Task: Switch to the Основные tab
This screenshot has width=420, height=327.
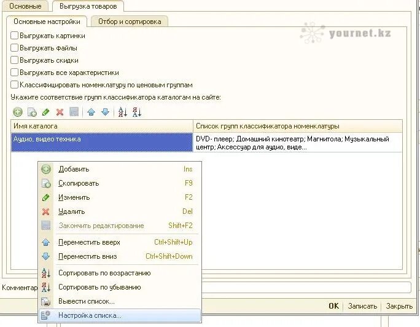Action: (25, 6)
